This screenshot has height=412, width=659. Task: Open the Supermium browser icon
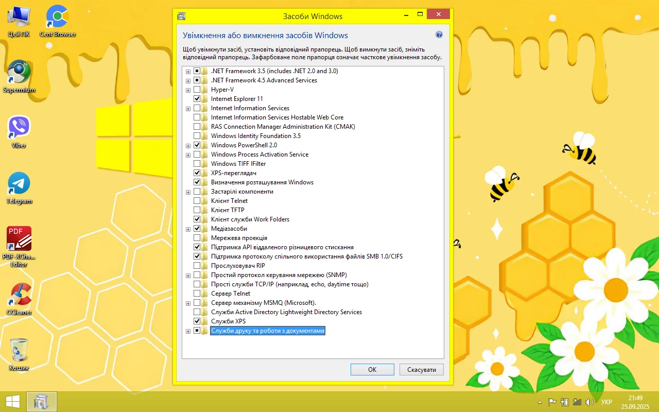tap(19, 72)
